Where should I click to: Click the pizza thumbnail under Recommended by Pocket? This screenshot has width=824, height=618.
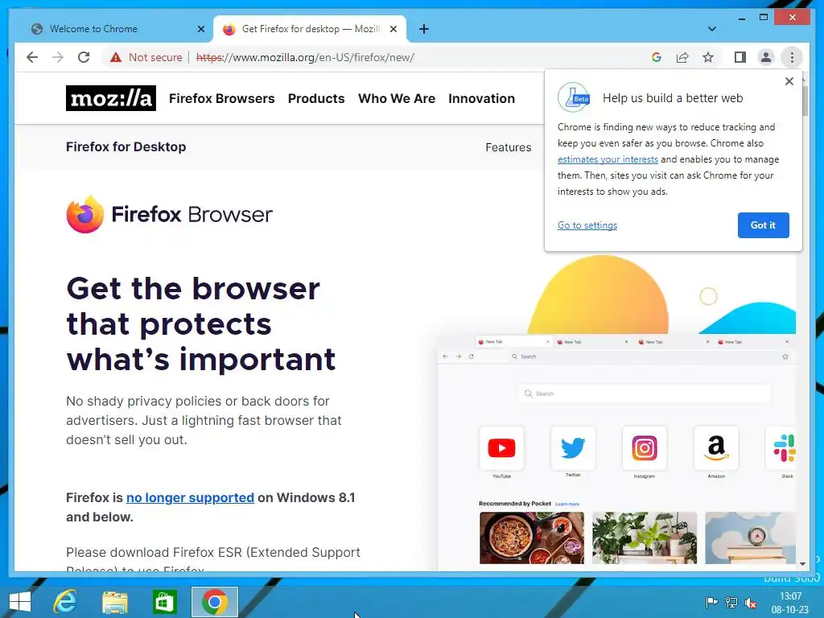pyautogui.click(x=532, y=538)
